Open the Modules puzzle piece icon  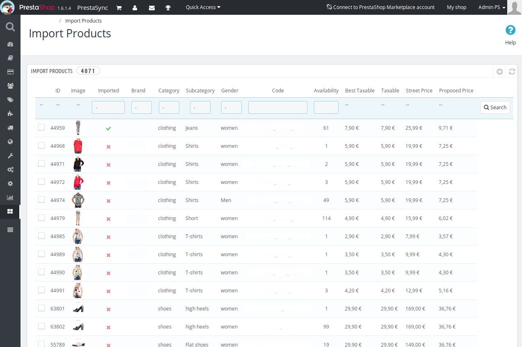10,114
